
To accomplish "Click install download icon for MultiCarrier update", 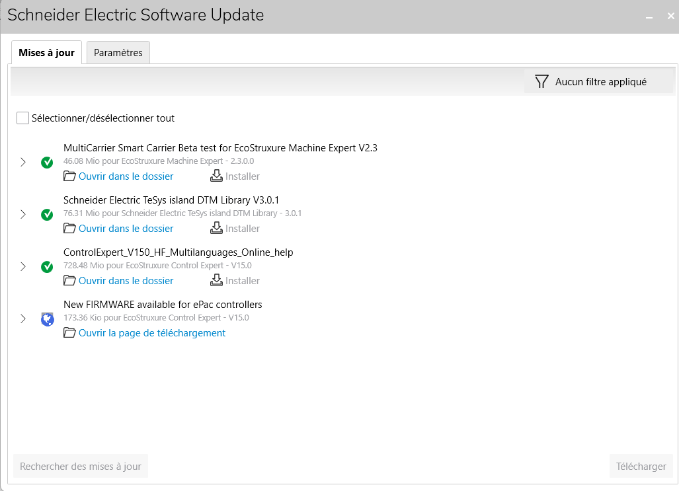I will tap(216, 176).
